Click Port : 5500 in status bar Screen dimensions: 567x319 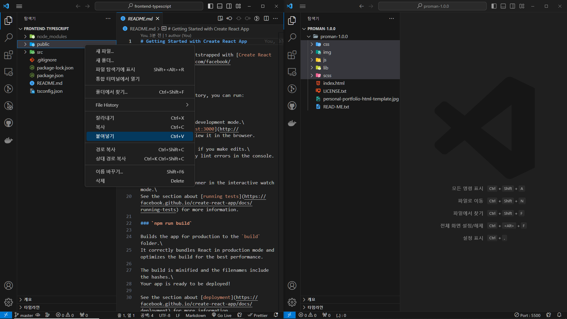[527, 315]
